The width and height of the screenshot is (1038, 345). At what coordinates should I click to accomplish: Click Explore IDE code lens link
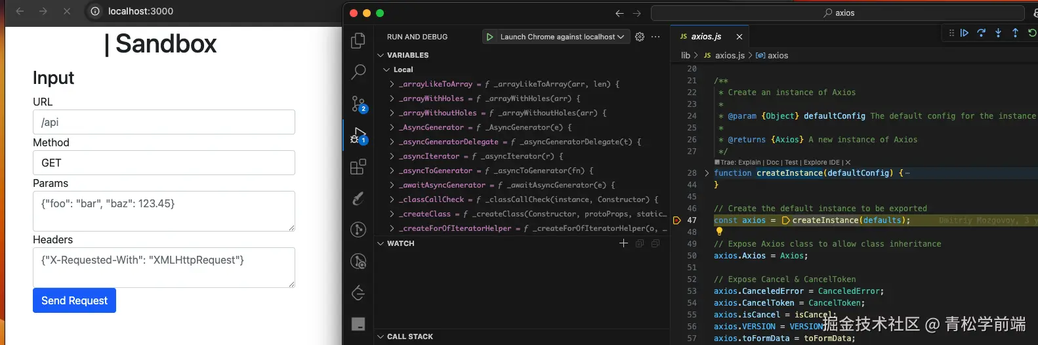tap(821, 163)
